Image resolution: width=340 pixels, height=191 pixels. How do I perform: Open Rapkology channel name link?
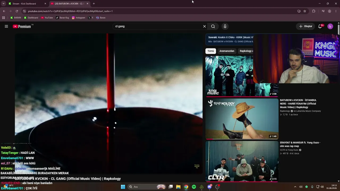285,111
